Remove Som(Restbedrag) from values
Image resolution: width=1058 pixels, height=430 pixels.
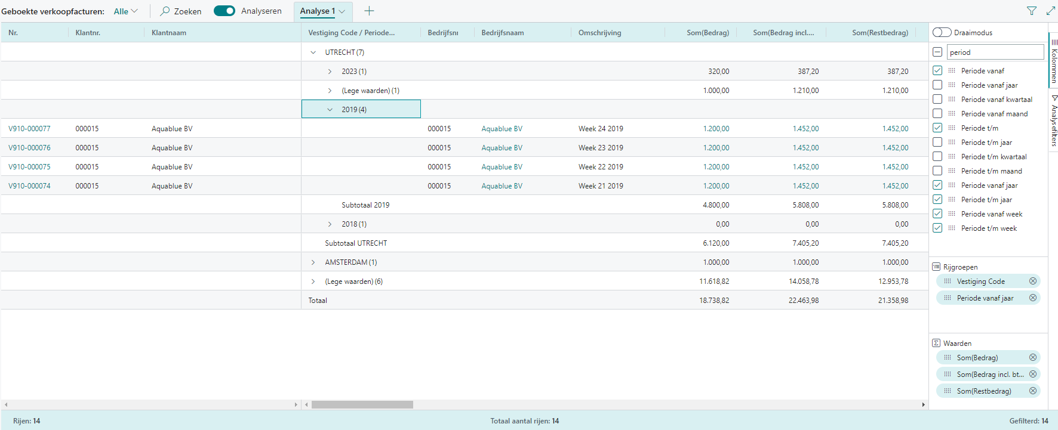click(1032, 391)
